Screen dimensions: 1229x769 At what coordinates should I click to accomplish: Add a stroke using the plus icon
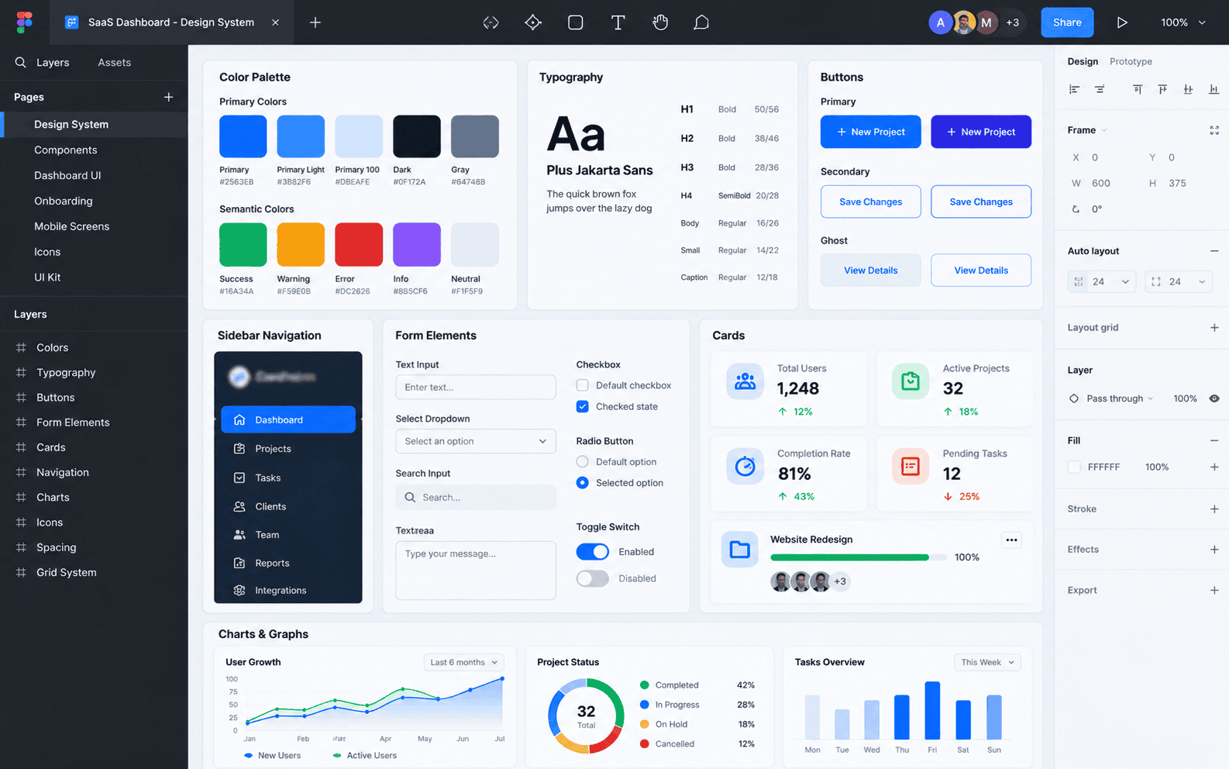pyautogui.click(x=1214, y=509)
